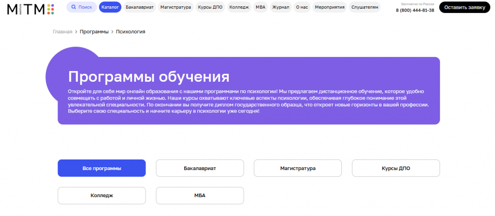This screenshot has width=495, height=216.
Task: Go to Мероприятия in navigation
Action: [330, 7]
